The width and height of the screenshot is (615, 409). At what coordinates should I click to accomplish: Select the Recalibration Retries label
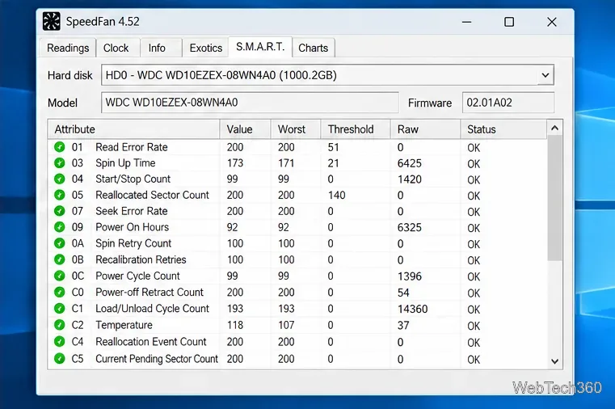[141, 259]
